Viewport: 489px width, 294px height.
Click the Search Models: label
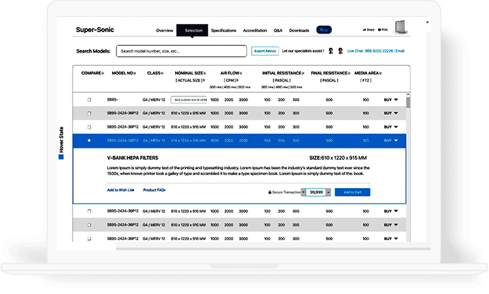point(93,51)
